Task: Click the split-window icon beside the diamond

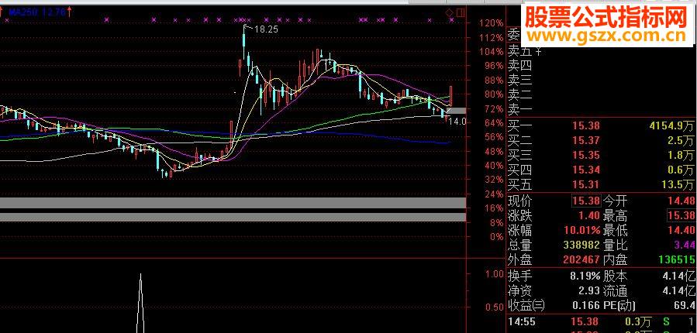Action: pyautogui.click(x=461, y=12)
